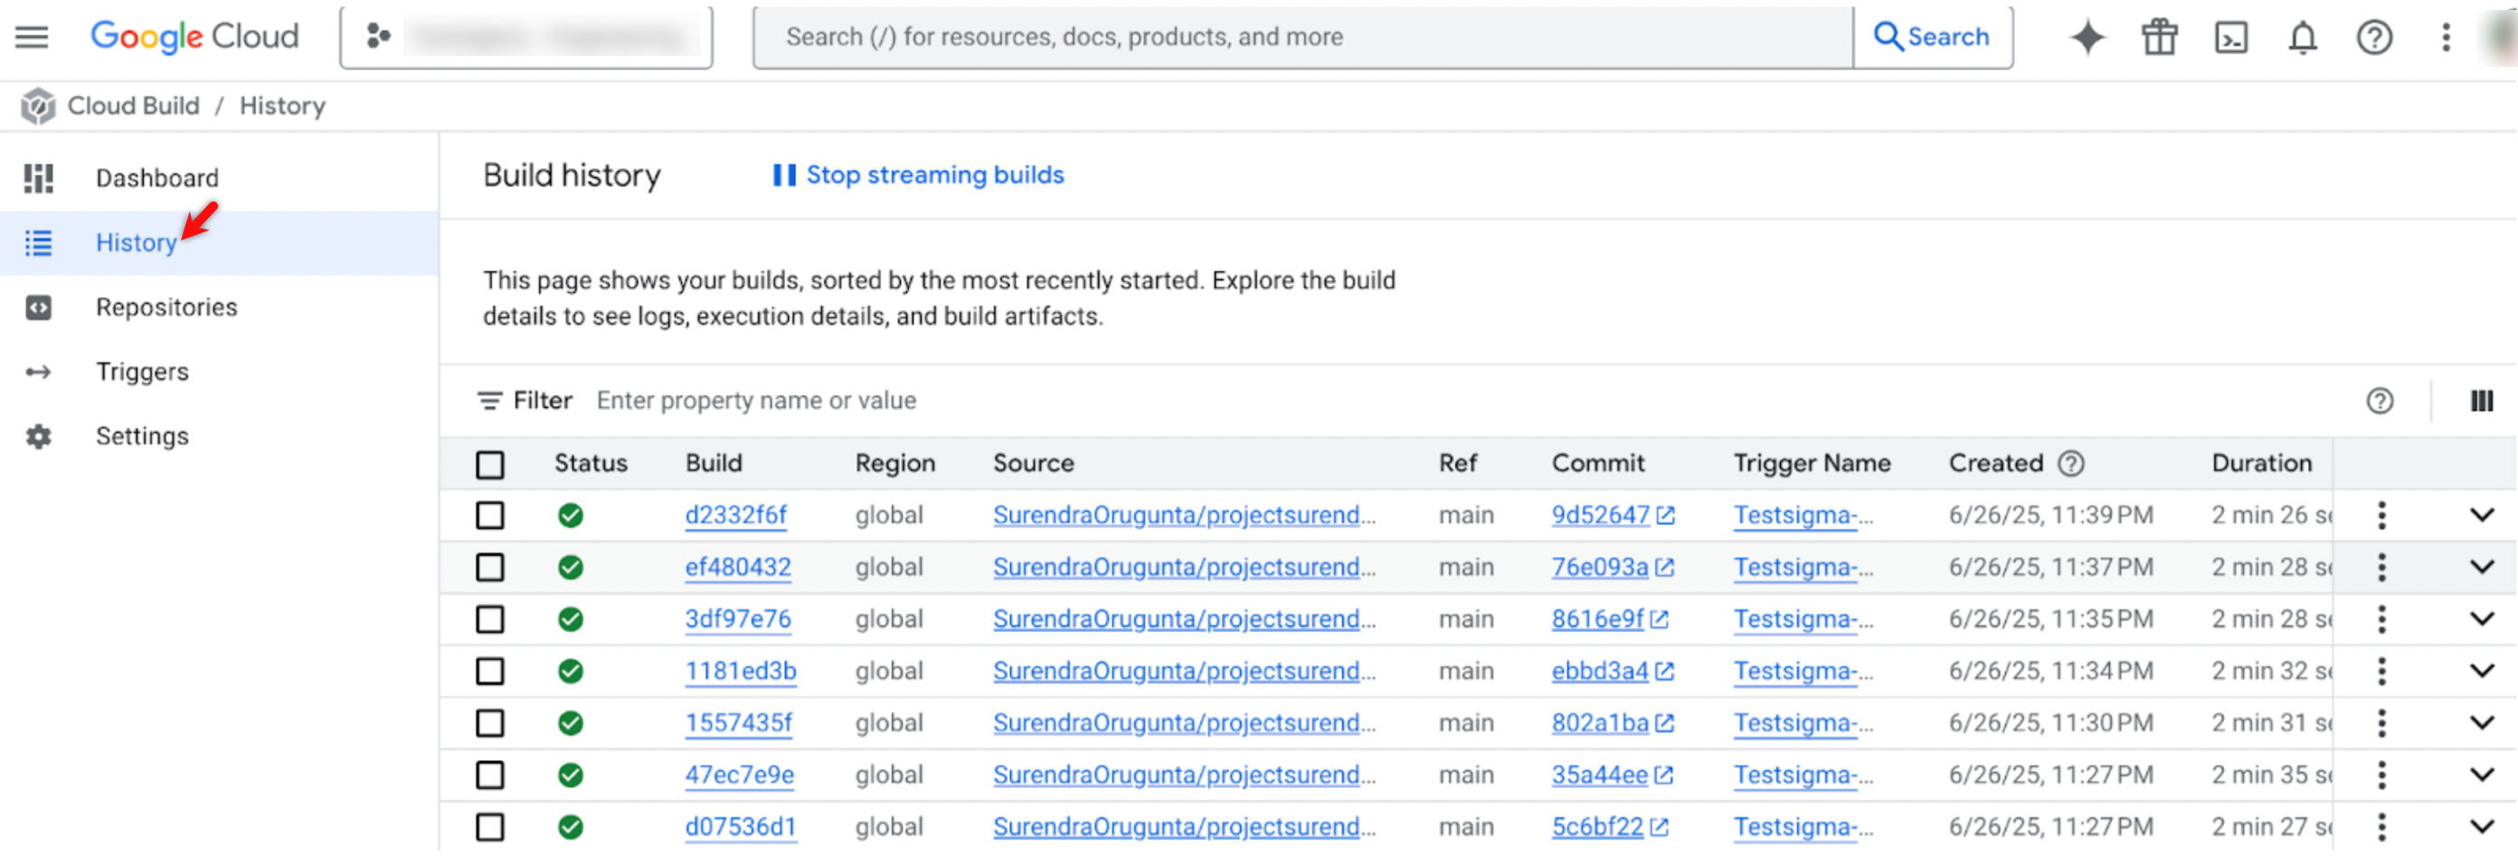Select History in the sidebar
Viewport: 2518px width, 864px height.
pos(219,242)
